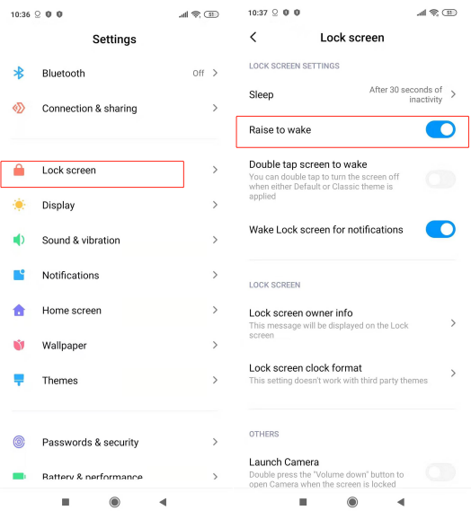Turn off Wake Lock screen for notifications
471x528 pixels.
440,229
